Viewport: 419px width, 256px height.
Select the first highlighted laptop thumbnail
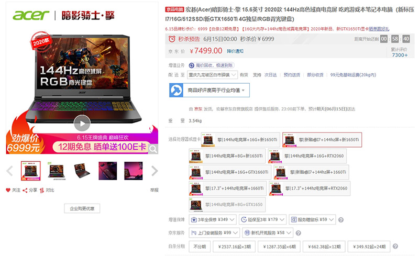coord(31,171)
